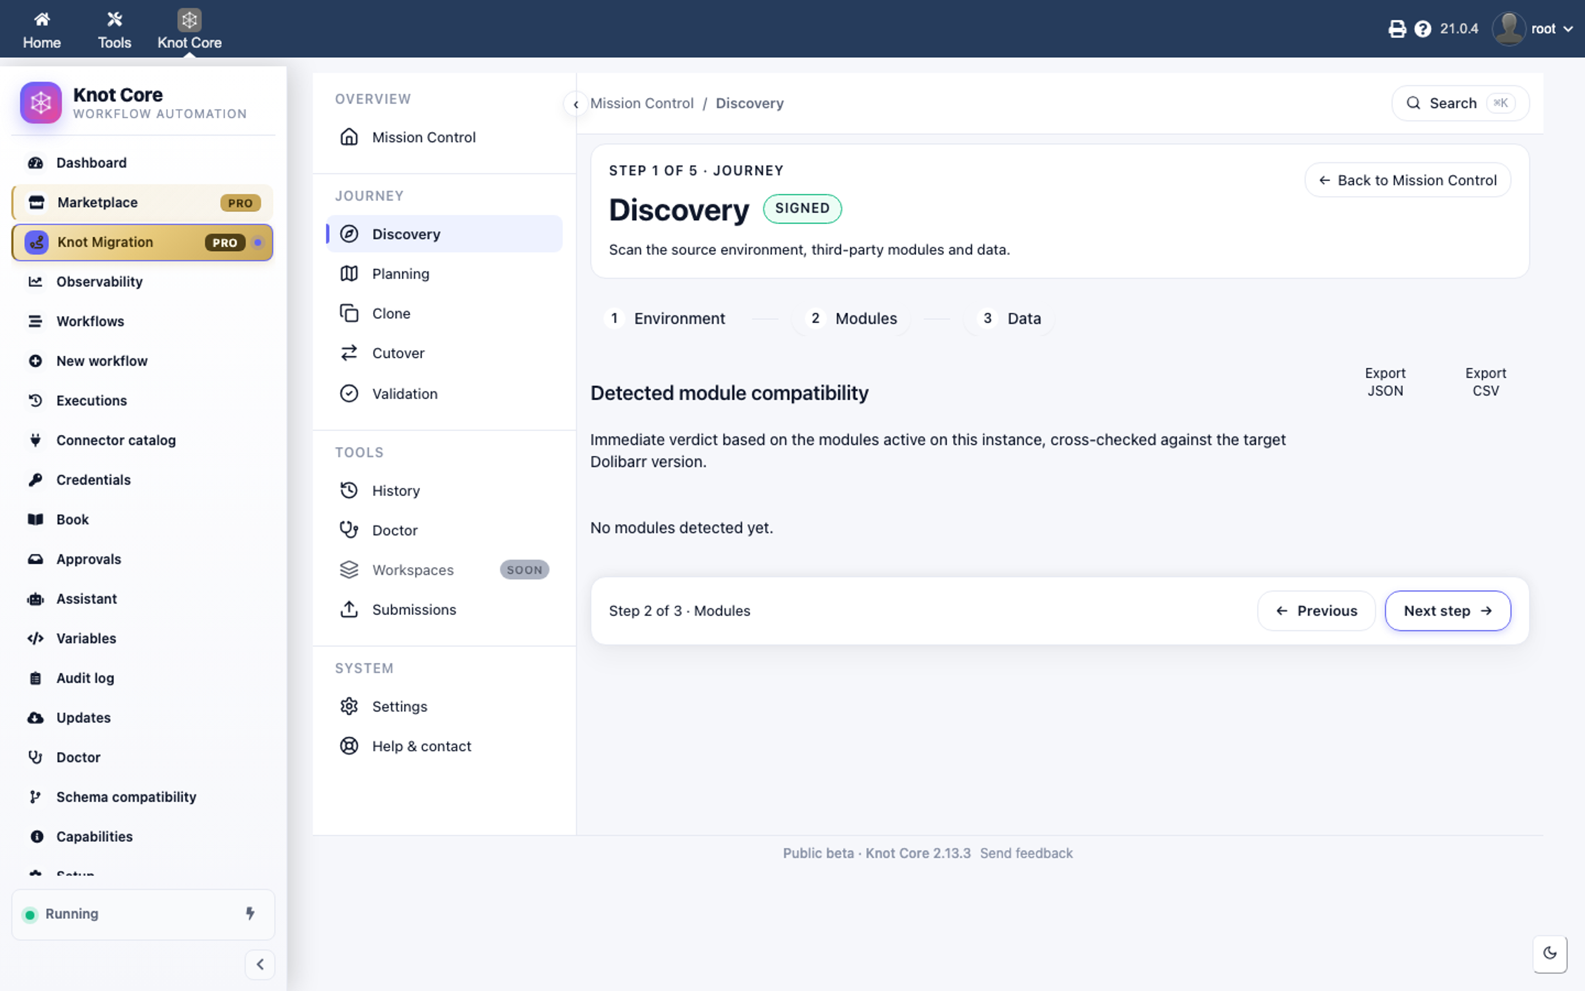This screenshot has height=991, width=1585.
Task: Open Knot Migration PRO entry
Action: point(143,242)
